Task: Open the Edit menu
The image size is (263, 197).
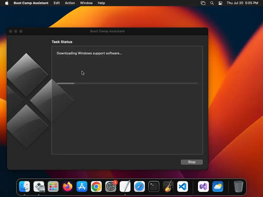Action: tap(57, 3)
